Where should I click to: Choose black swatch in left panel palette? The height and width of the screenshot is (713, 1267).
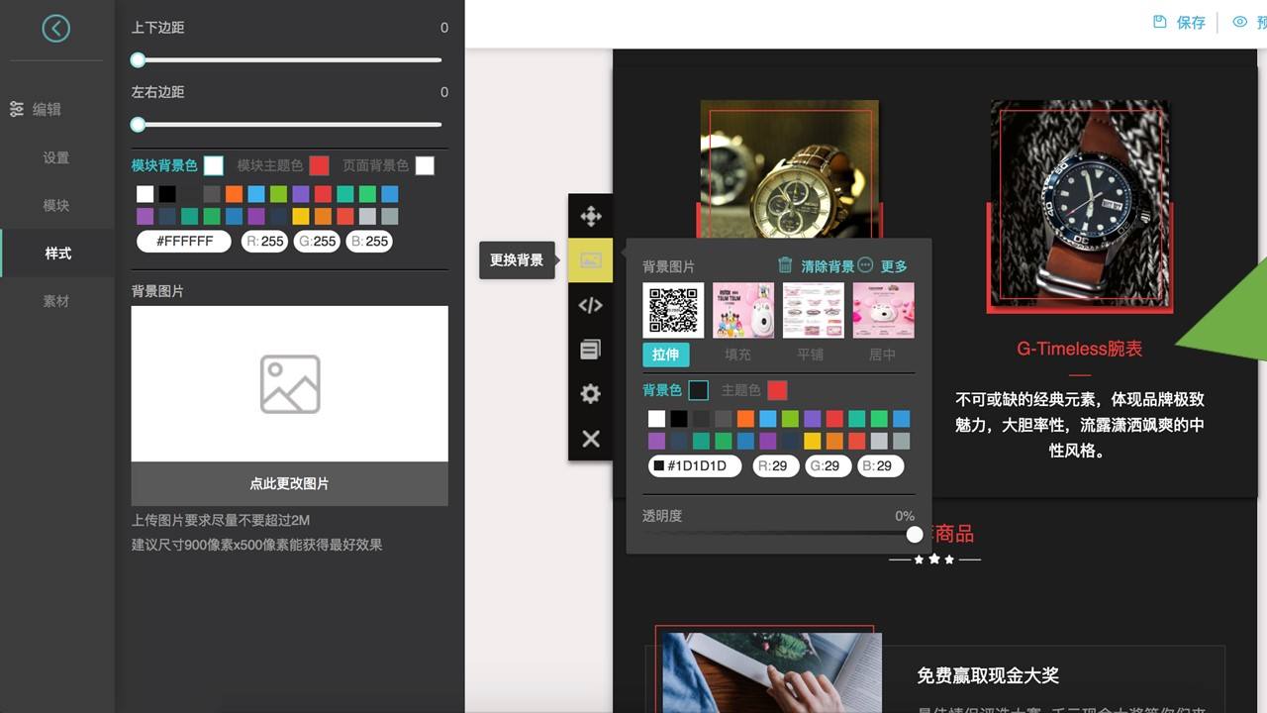167,194
